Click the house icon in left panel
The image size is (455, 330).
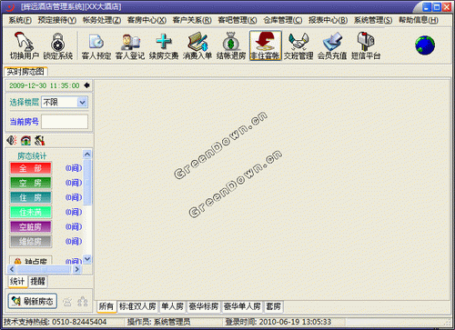click(25, 140)
